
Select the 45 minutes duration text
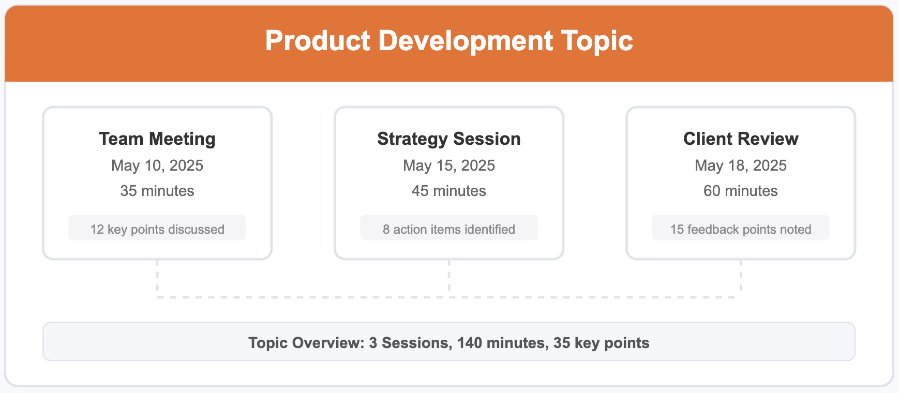449,191
